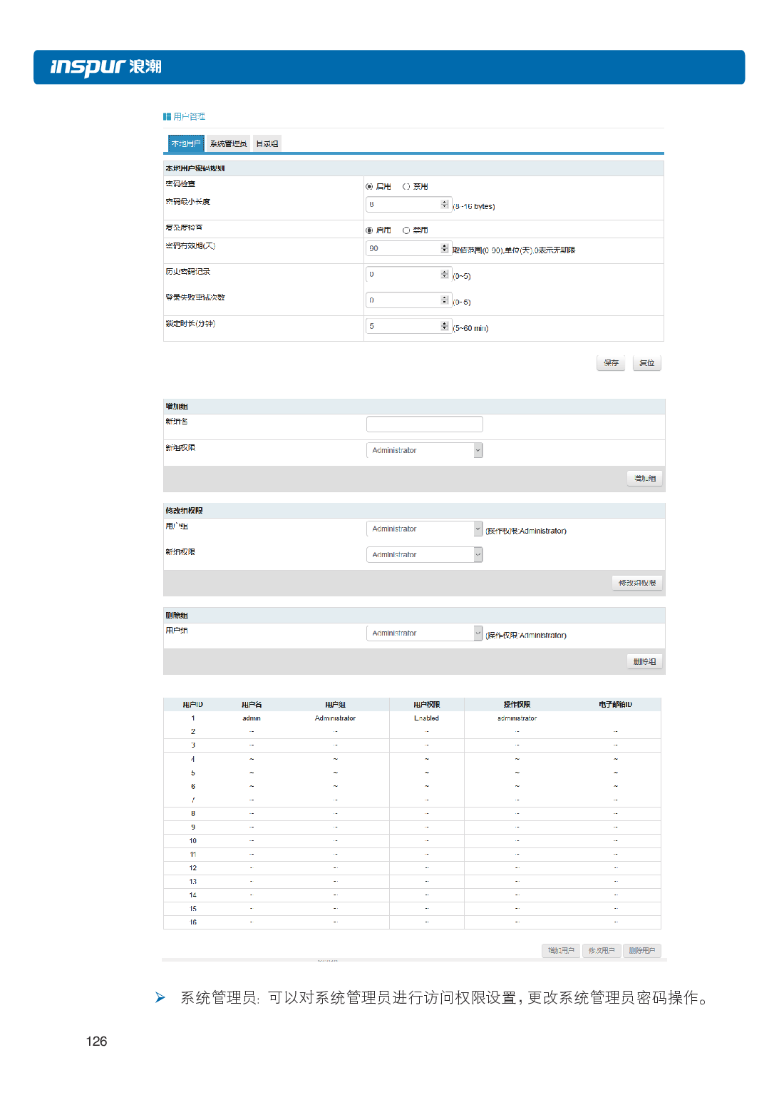The height and width of the screenshot is (1095, 779).
Task: Switch to the 系统管理员 tab
Action: (228, 143)
